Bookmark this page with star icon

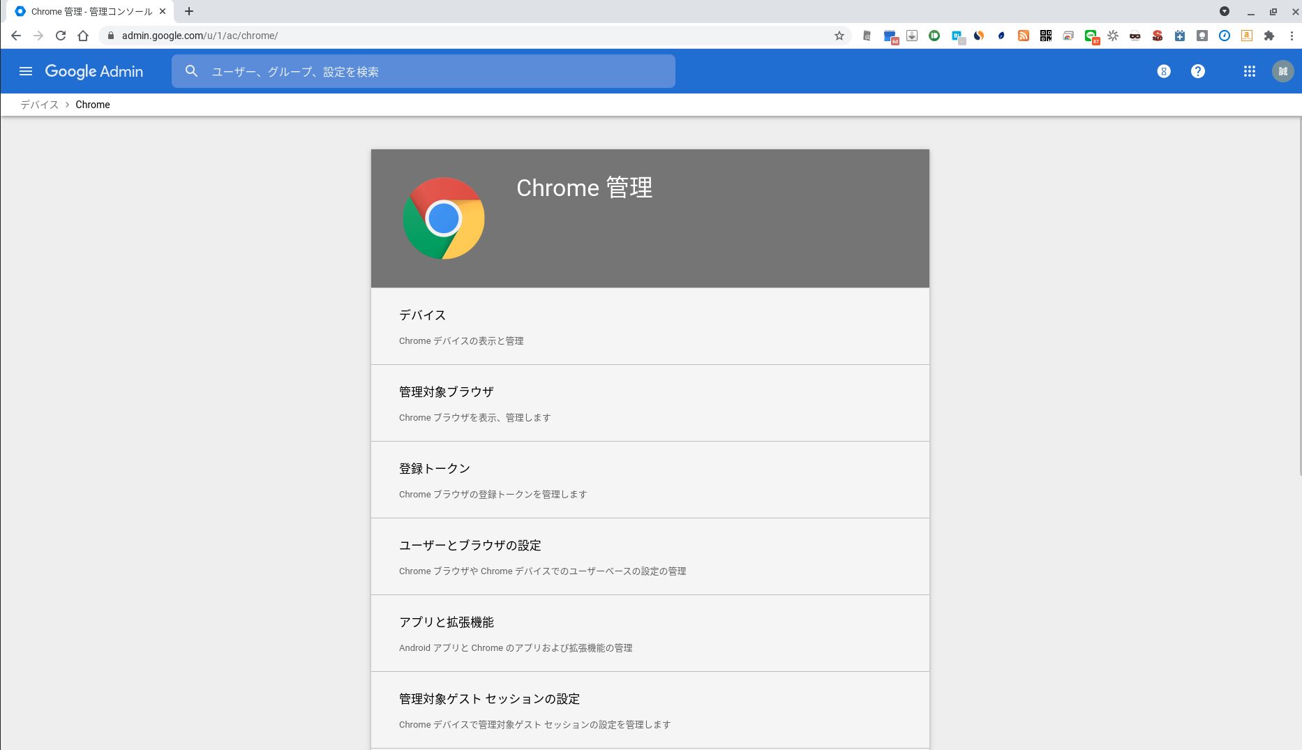[x=839, y=36]
